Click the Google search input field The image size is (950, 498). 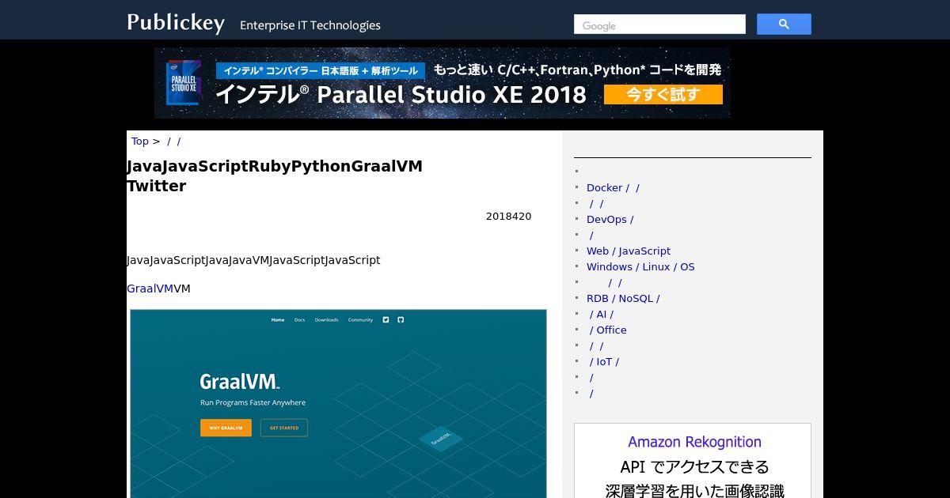(659, 25)
